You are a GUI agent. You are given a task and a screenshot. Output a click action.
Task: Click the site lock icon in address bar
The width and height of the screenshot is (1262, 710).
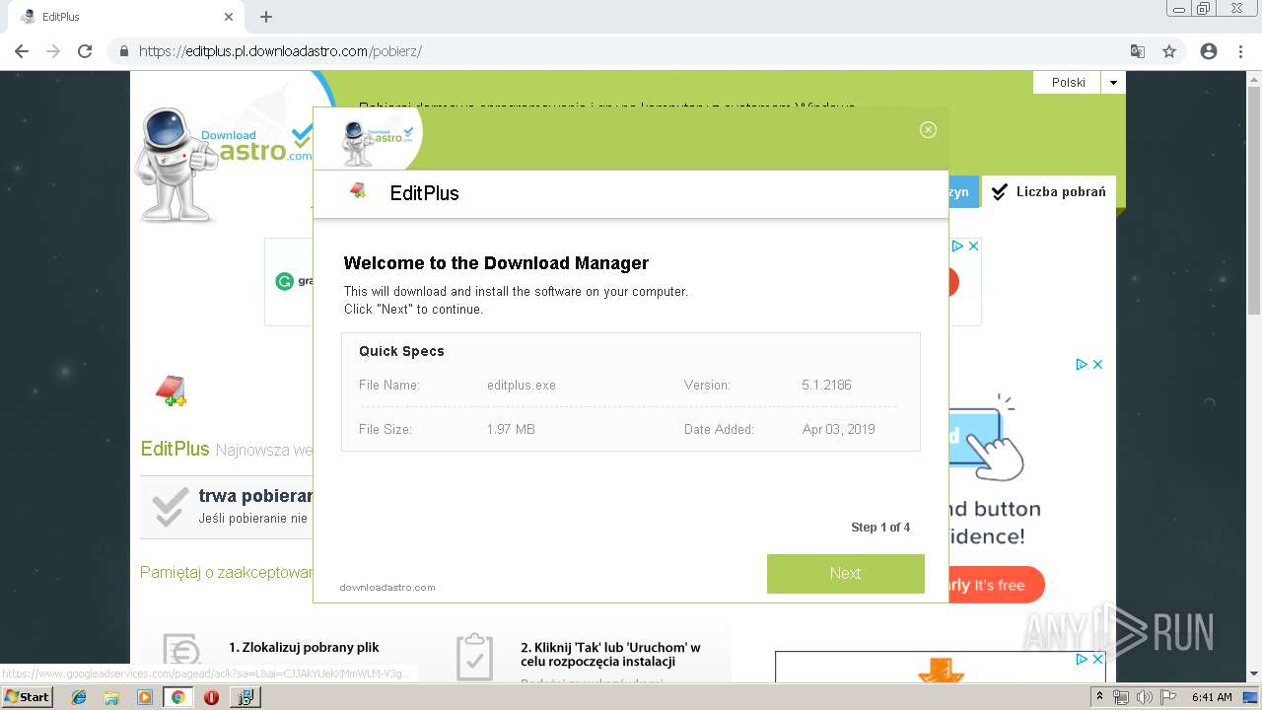(124, 51)
